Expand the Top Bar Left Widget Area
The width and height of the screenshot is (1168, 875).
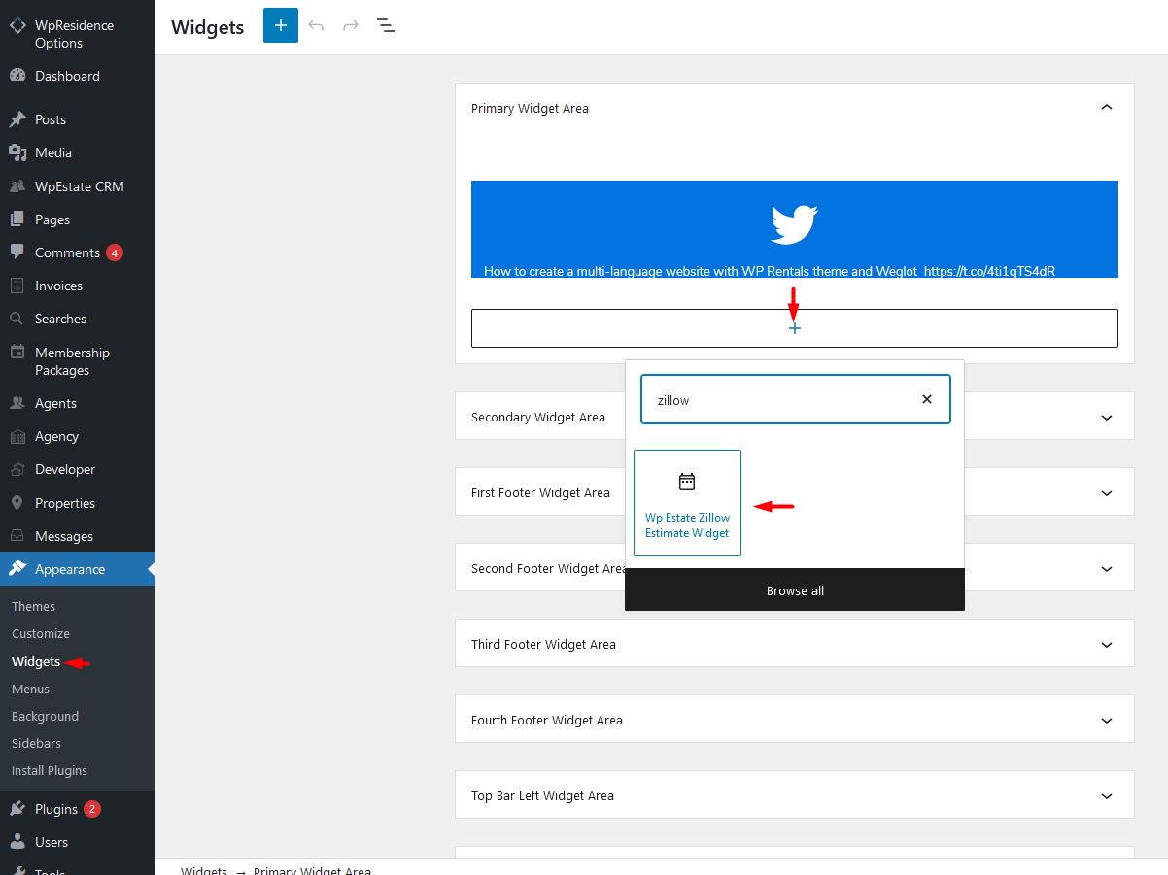(x=1106, y=795)
